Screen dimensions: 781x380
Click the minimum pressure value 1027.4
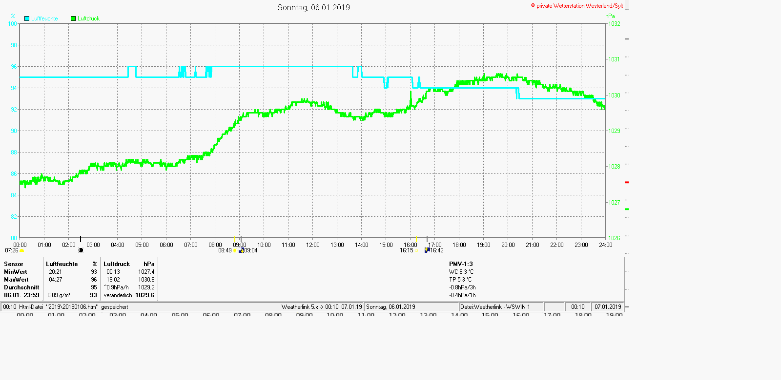click(146, 272)
